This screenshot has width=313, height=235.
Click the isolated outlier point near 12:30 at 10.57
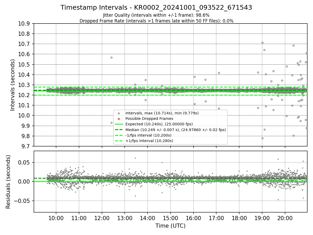[111, 57]
